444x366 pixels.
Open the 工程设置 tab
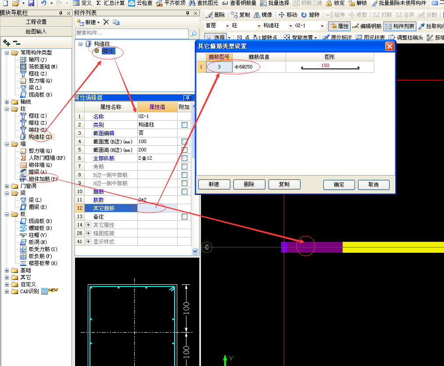[x=36, y=22]
